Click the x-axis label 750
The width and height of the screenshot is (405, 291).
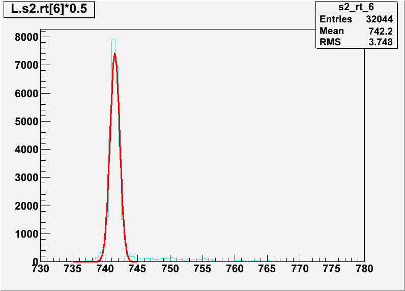[170, 269]
